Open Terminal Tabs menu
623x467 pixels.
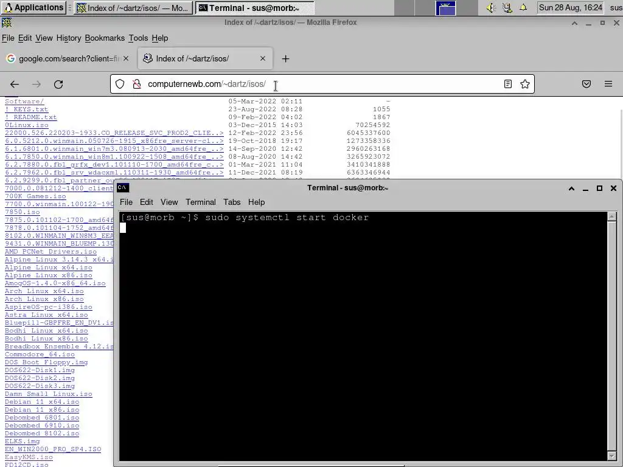pos(232,202)
